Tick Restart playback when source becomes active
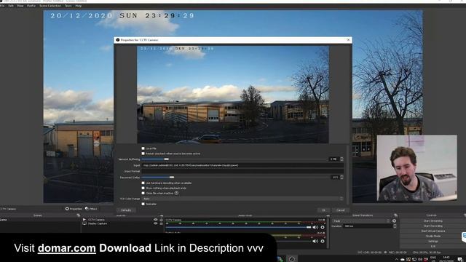Screen dimensions: 466x262 point(143,154)
